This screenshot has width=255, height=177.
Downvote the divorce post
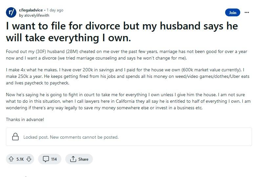[29, 159]
